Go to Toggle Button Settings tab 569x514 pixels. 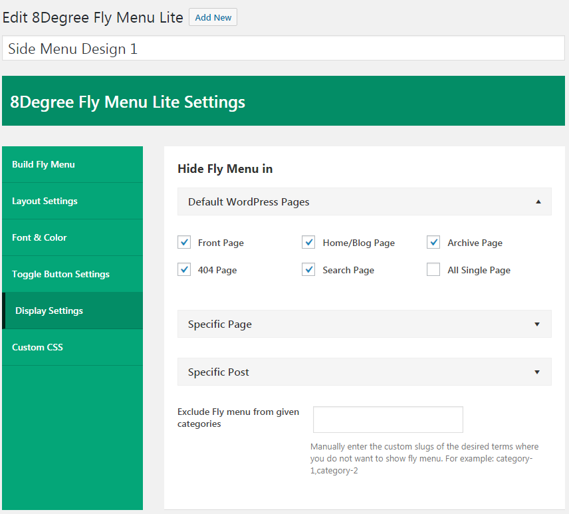[72, 274]
